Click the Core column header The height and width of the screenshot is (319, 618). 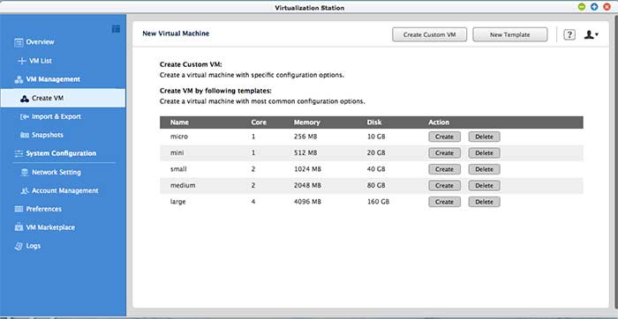(259, 122)
